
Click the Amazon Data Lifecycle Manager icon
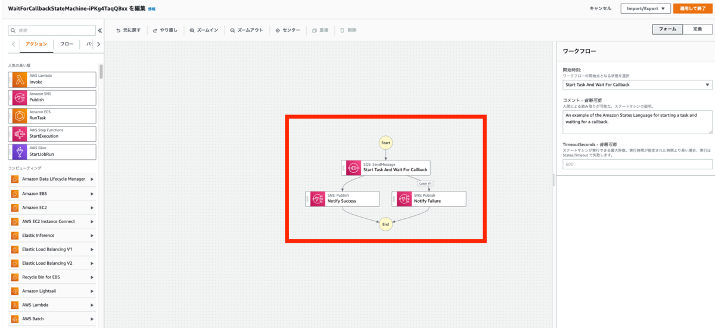(14, 179)
